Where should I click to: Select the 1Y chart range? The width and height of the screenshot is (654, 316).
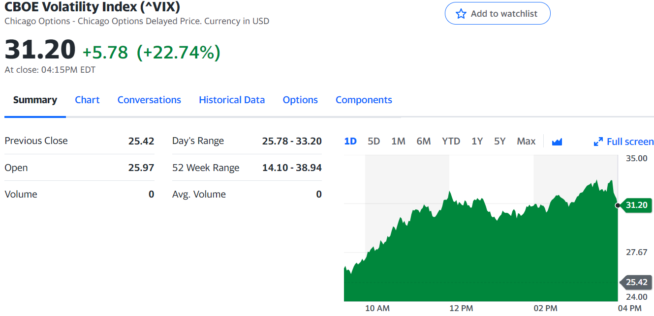(x=477, y=142)
